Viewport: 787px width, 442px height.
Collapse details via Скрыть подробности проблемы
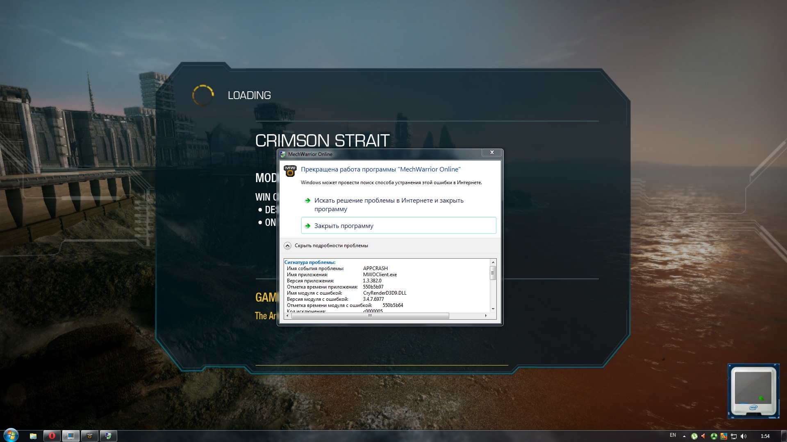tap(331, 246)
